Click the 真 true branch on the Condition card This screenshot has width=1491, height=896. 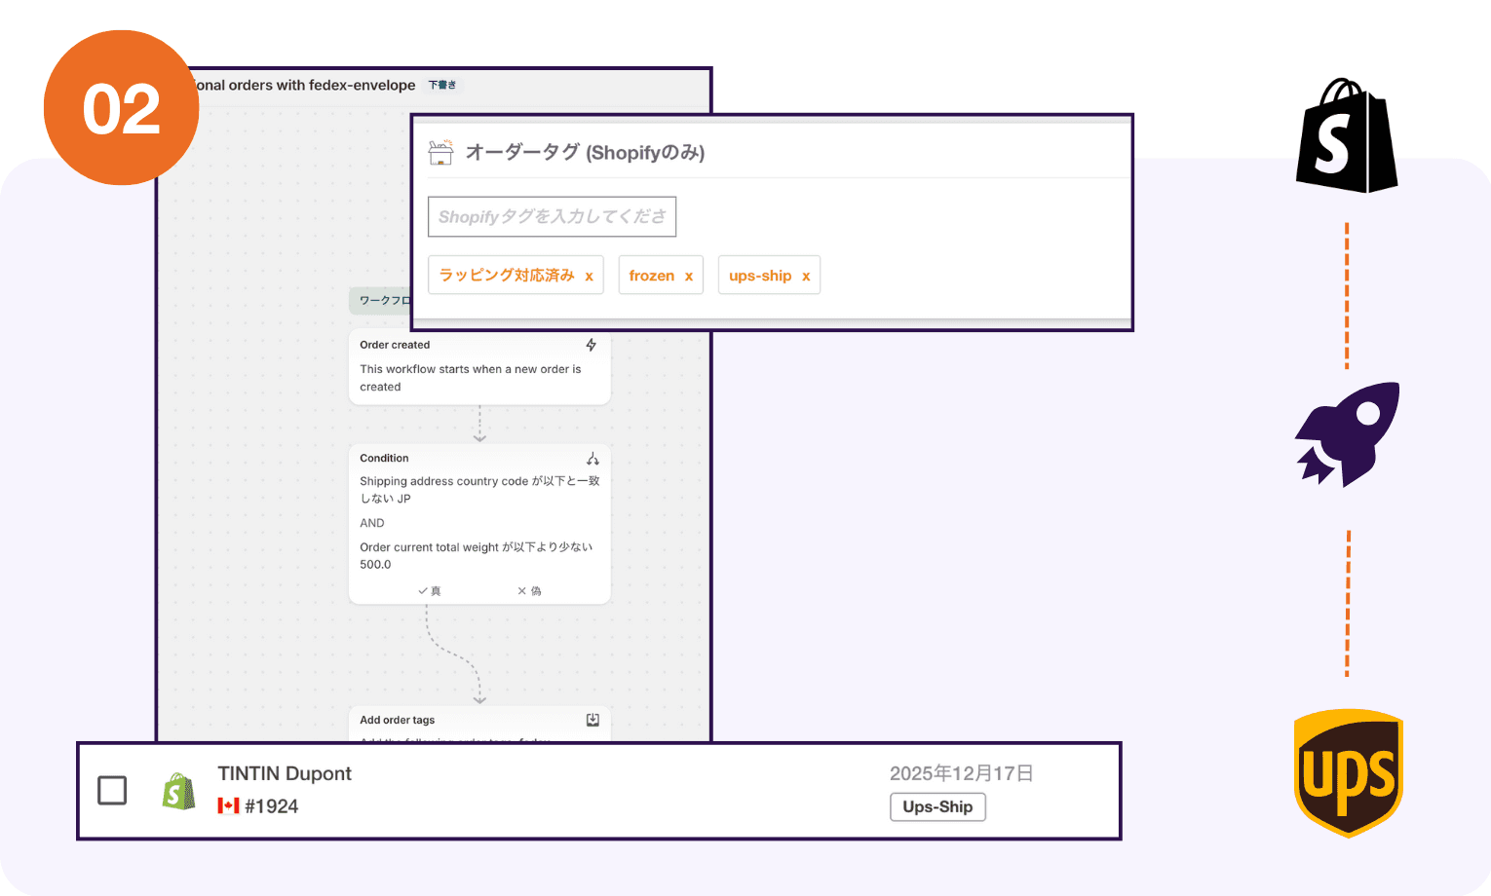click(432, 590)
